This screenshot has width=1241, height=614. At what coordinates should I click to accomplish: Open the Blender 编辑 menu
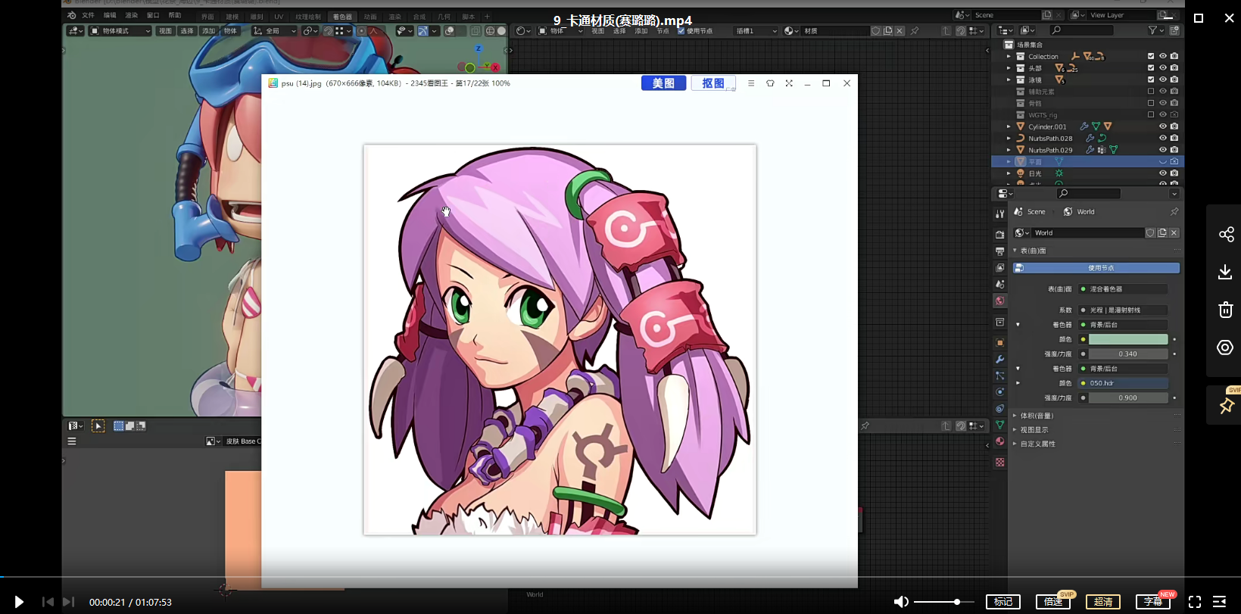click(110, 15)
